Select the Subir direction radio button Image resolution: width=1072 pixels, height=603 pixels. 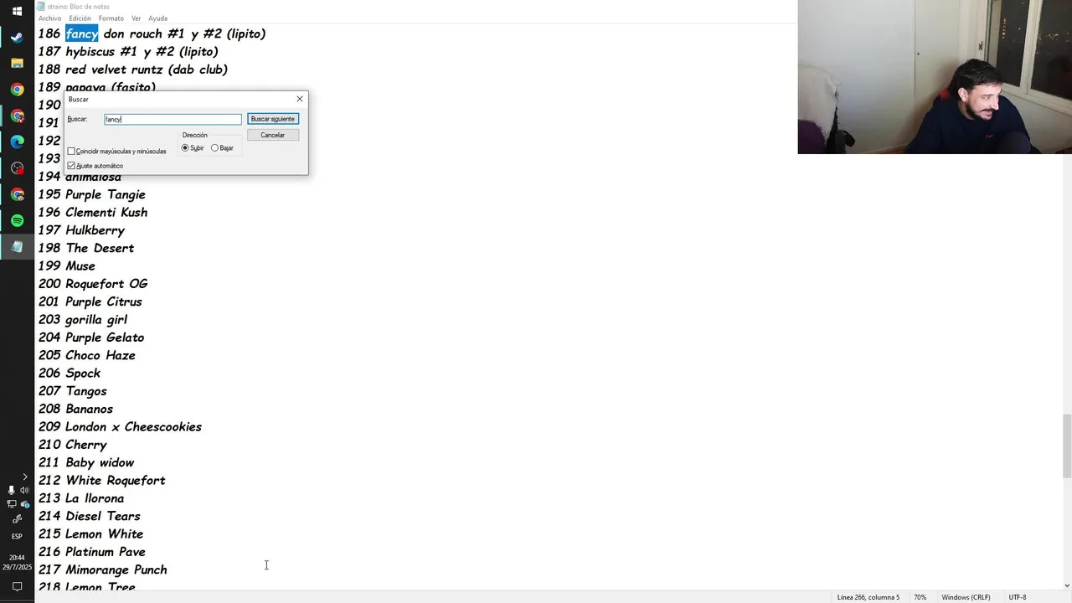185,148
